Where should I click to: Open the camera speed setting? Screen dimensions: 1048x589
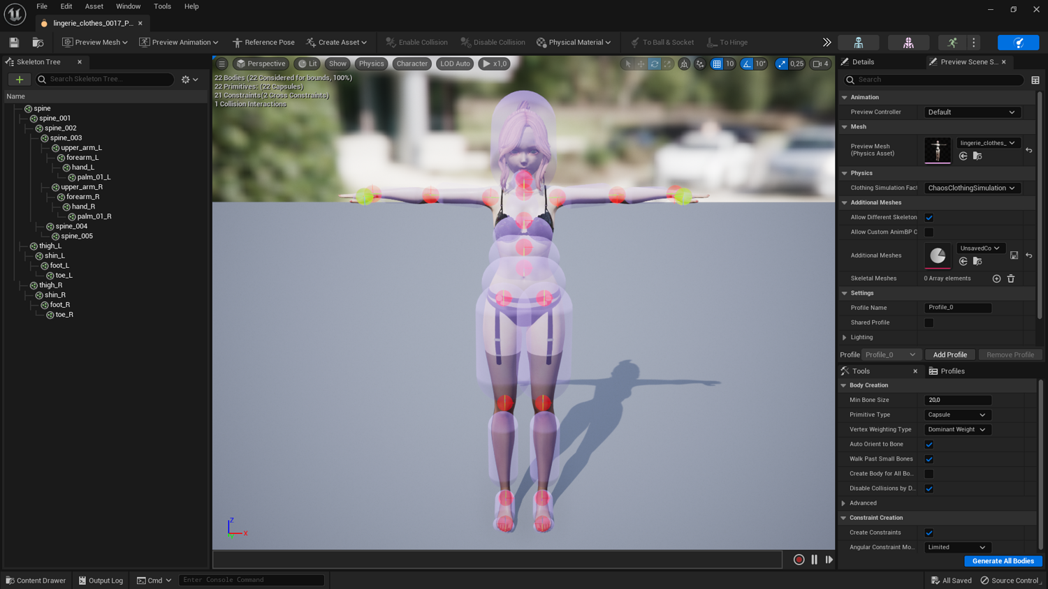click(820, 64)
